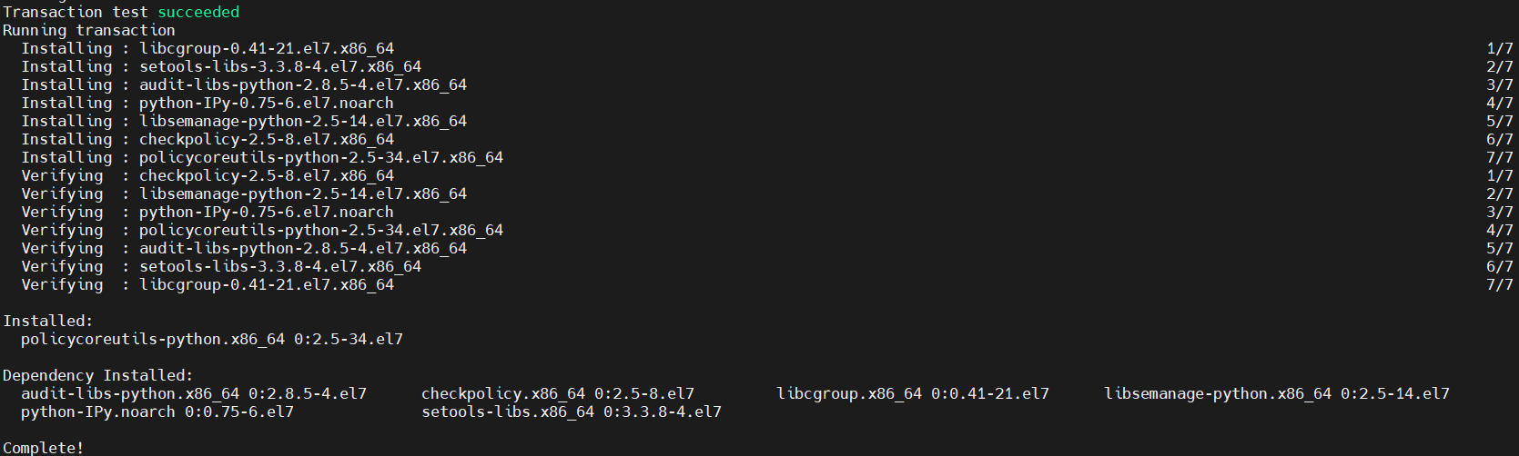Select the Installing libcgroup-0.41-21 package line
The width and height of the screenshot is (1519, 456).
pos(266,48)
